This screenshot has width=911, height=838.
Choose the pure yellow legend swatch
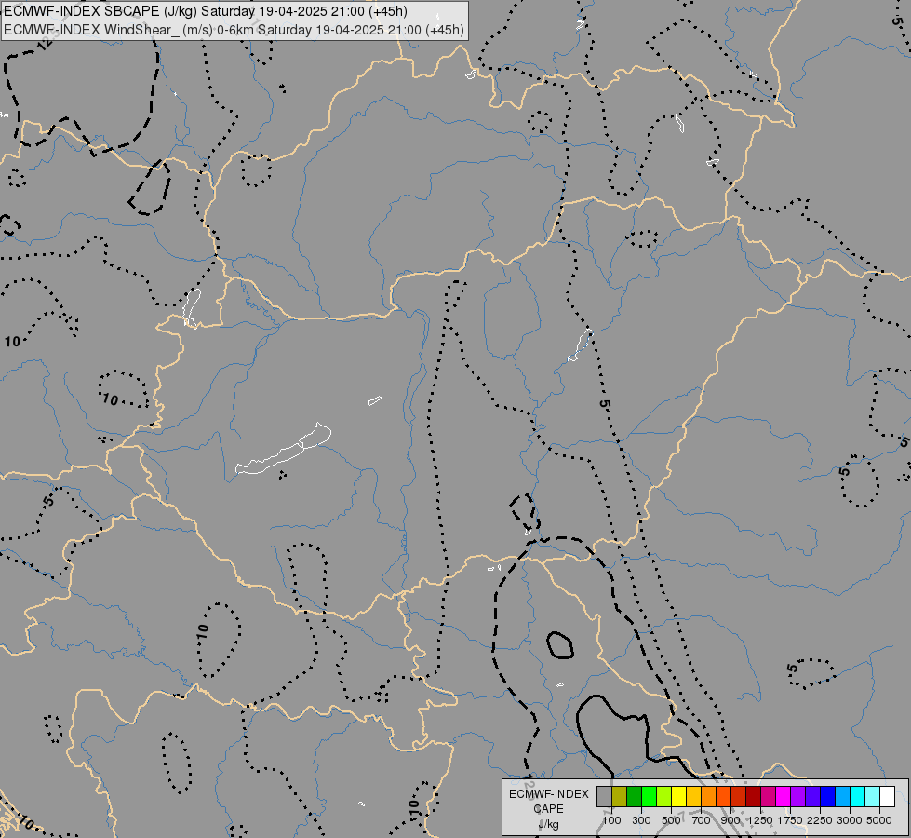point(678,797)
